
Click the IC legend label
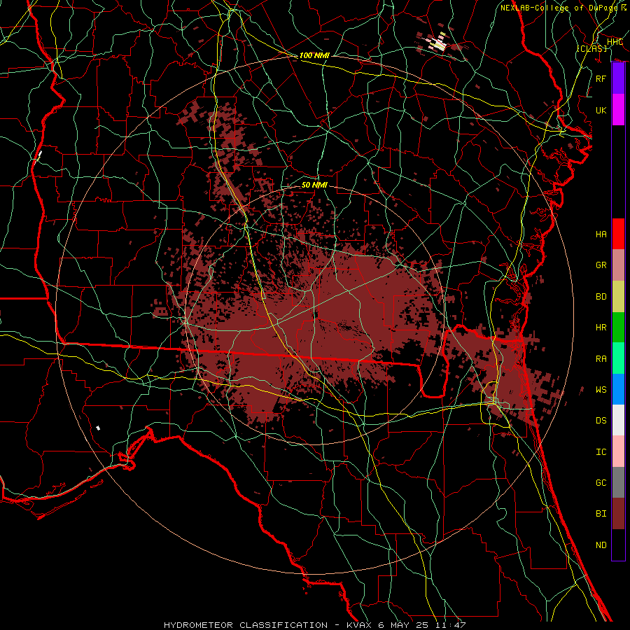[x=601, y=452]
